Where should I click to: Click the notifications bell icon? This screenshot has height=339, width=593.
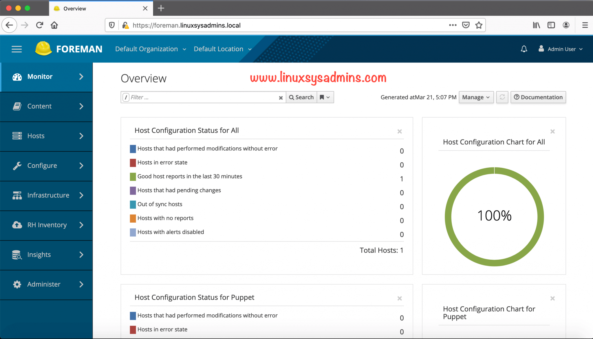[x=524, y=49]
